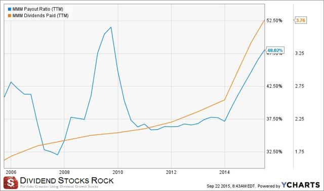
Task: Click the 3.76 dividends value flag
Action: (x=301, y=20)
